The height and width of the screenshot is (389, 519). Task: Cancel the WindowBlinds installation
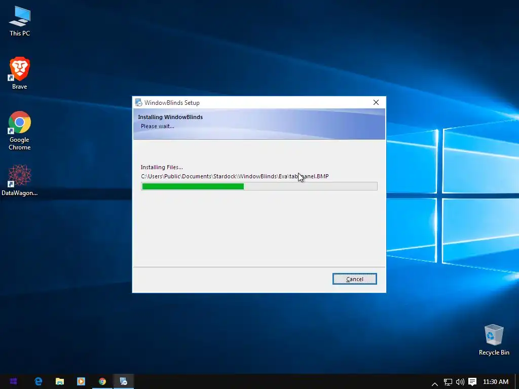tap(354, 279)
